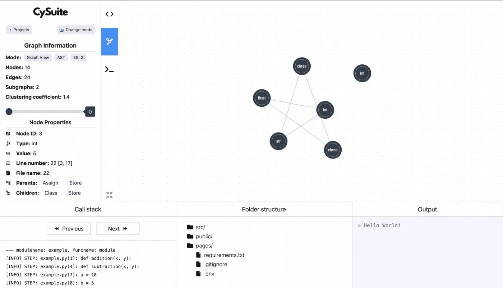Viewport: 503px width, 288px height.
Task: Click the Type numeric icon beside int
Action: [x=8, y=143]
